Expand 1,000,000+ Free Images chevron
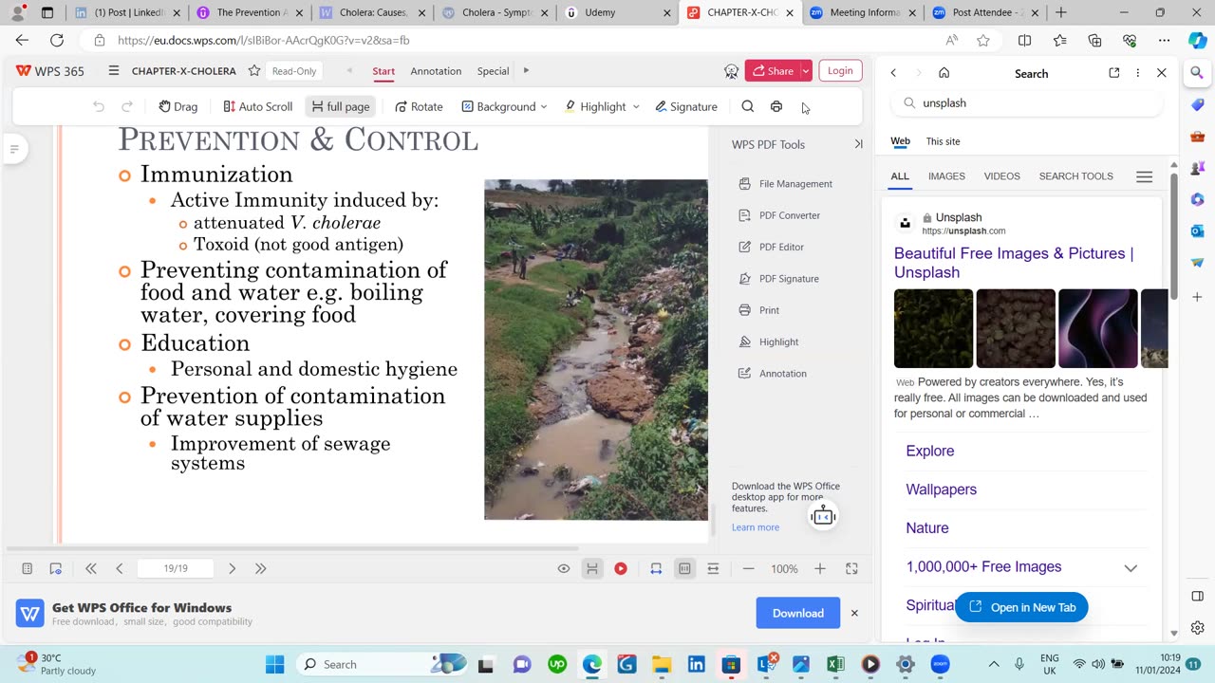The width and height of the screenshot is (1215, 683). pyautogui.click(x=1131, y=567)
